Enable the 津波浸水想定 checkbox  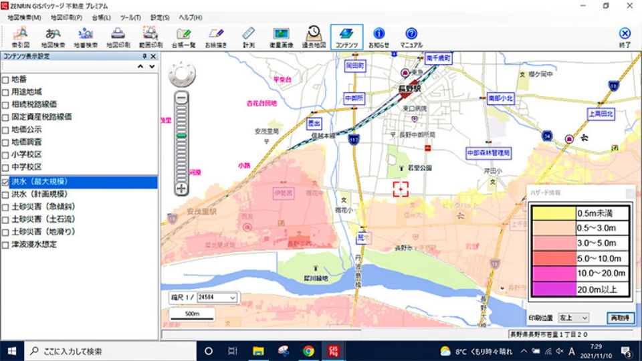click(x=5, y=245)
